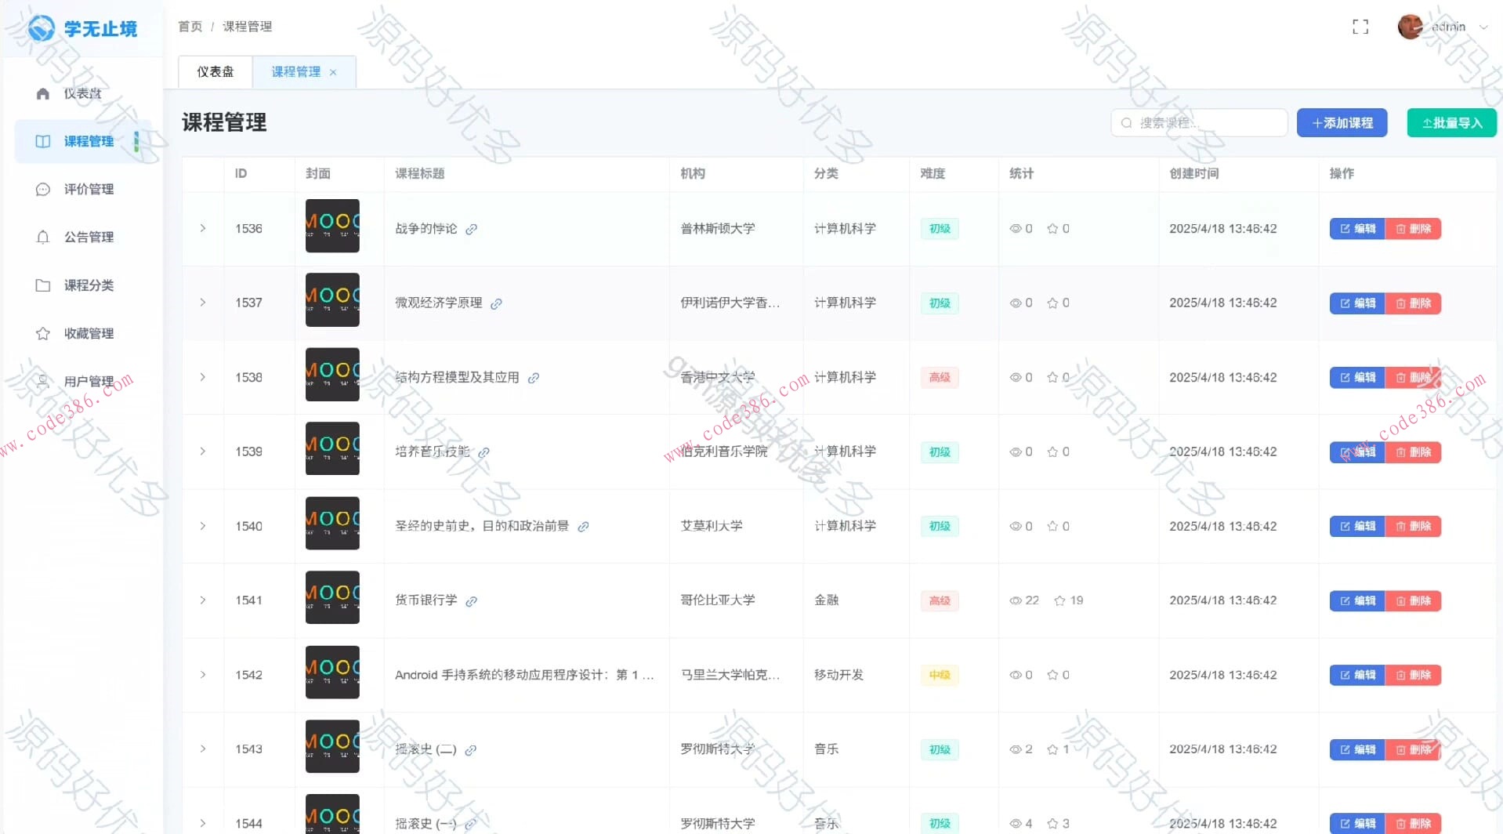
Task: Click the 添加课程 button
Action: tap(1341, 122)
